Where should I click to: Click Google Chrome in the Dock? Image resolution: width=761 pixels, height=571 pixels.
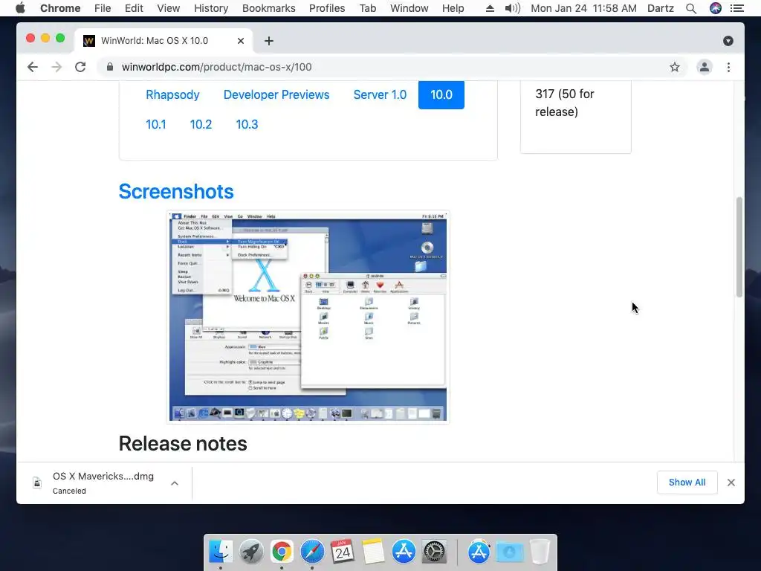(282, 552)
